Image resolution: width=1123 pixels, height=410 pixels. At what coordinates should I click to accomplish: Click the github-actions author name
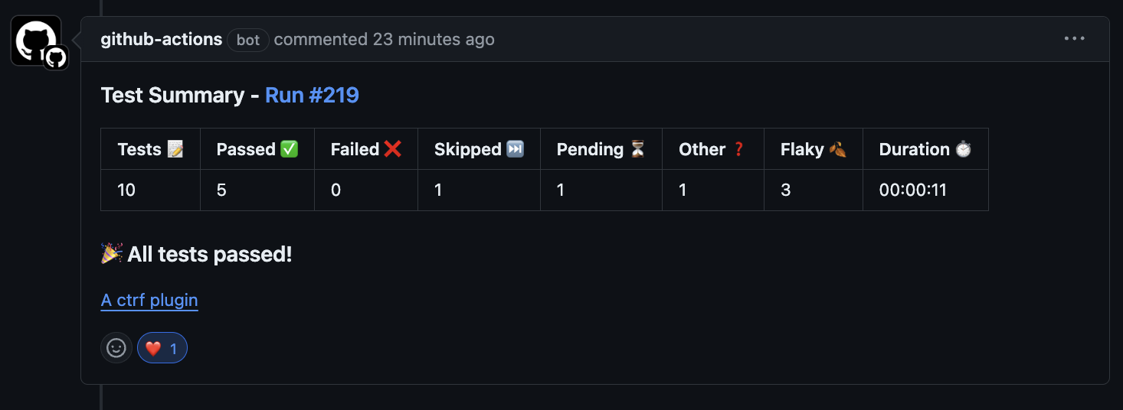pos(162,39)
